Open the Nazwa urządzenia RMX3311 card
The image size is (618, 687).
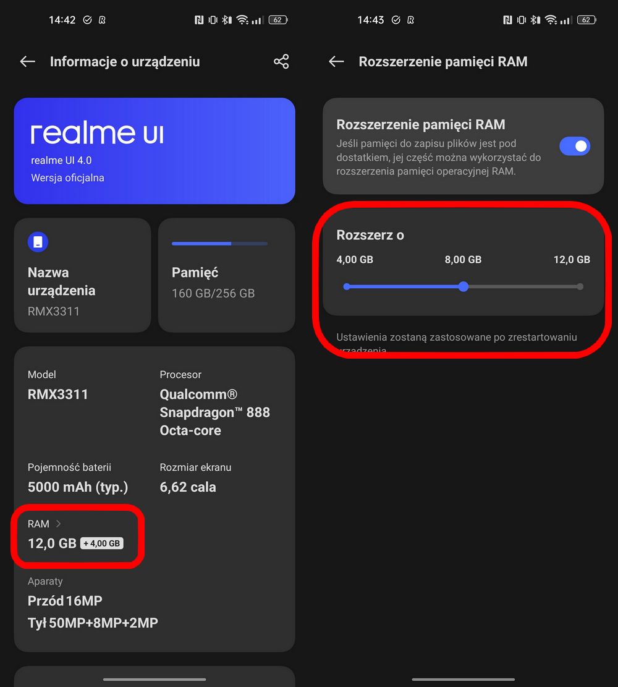[x=82, y=275]
